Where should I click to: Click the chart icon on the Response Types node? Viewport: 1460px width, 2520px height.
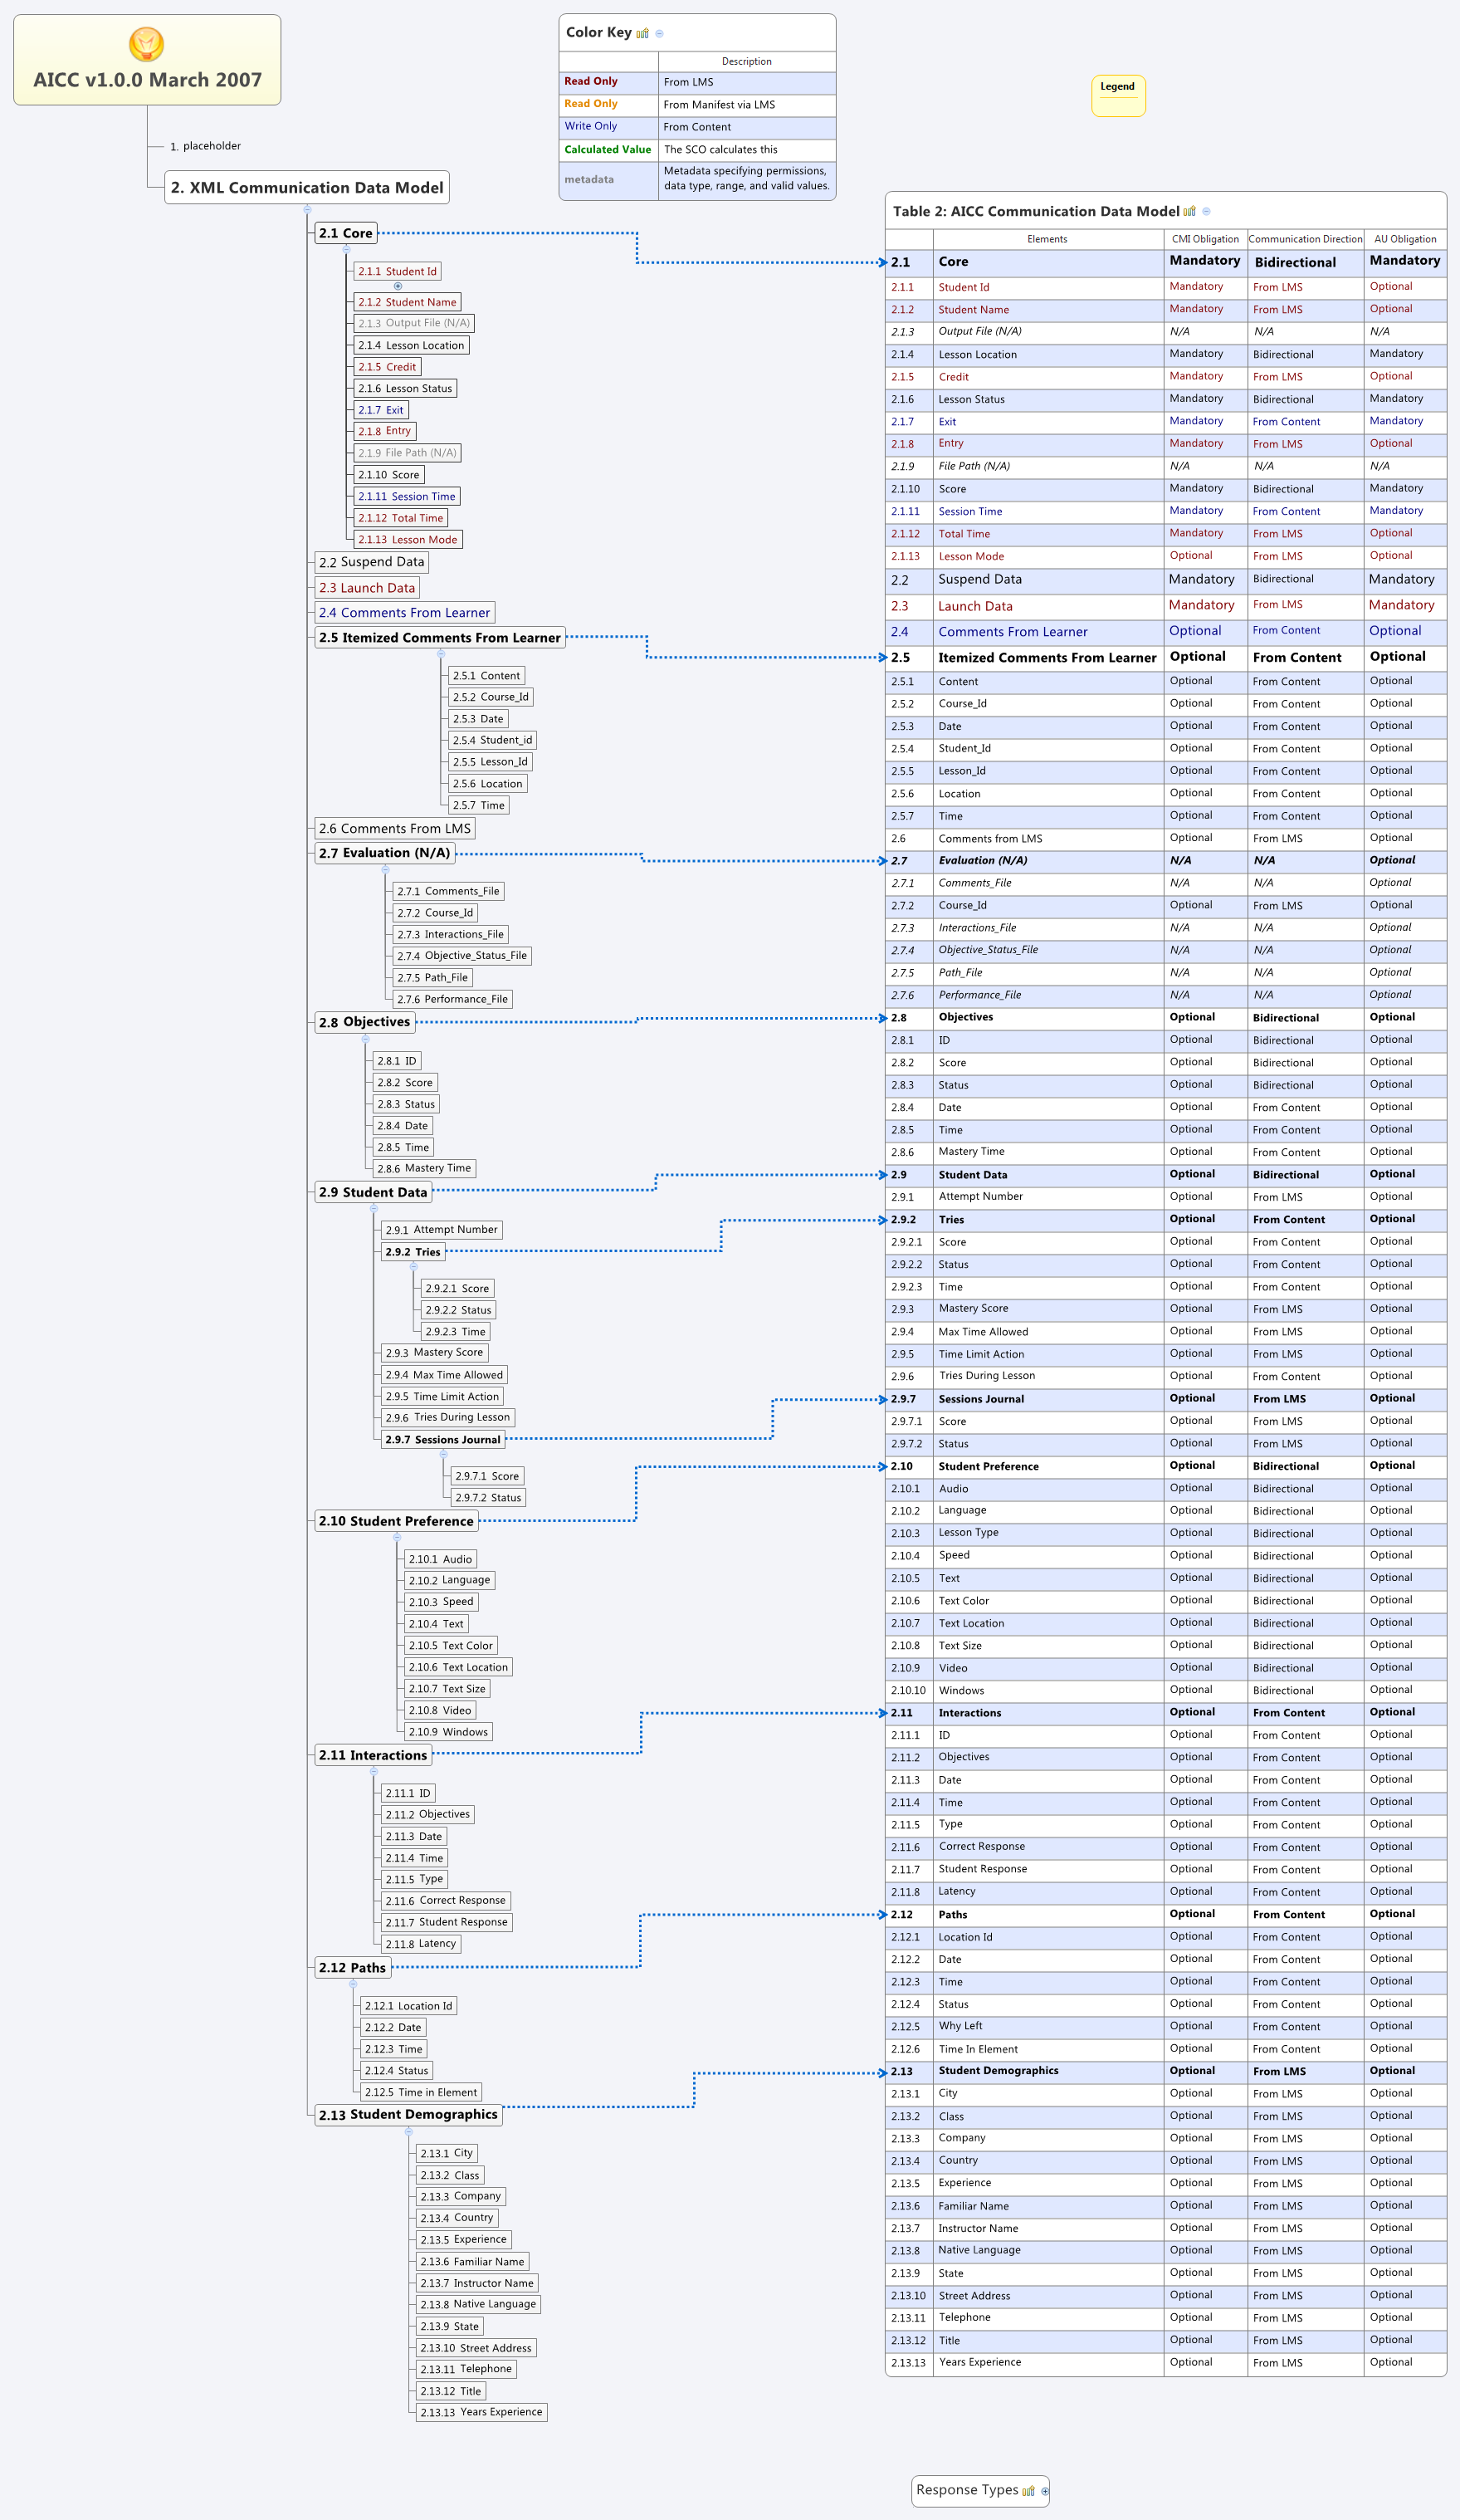pyautogui.click(x=1029, y=2492)
